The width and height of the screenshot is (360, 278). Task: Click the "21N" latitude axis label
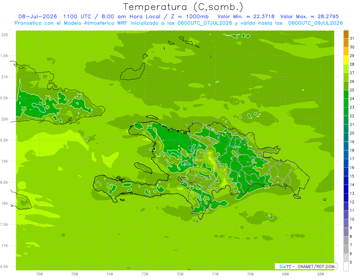(5, 77)
